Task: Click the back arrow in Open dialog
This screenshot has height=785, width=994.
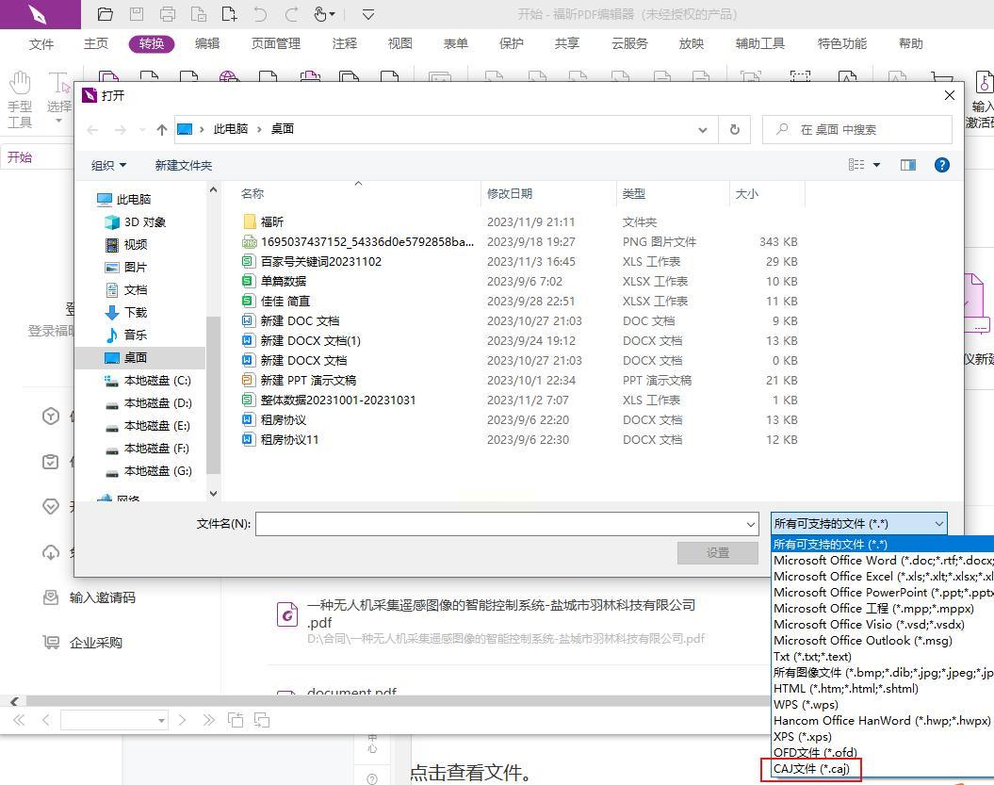Action: click(x=92, y=129)
